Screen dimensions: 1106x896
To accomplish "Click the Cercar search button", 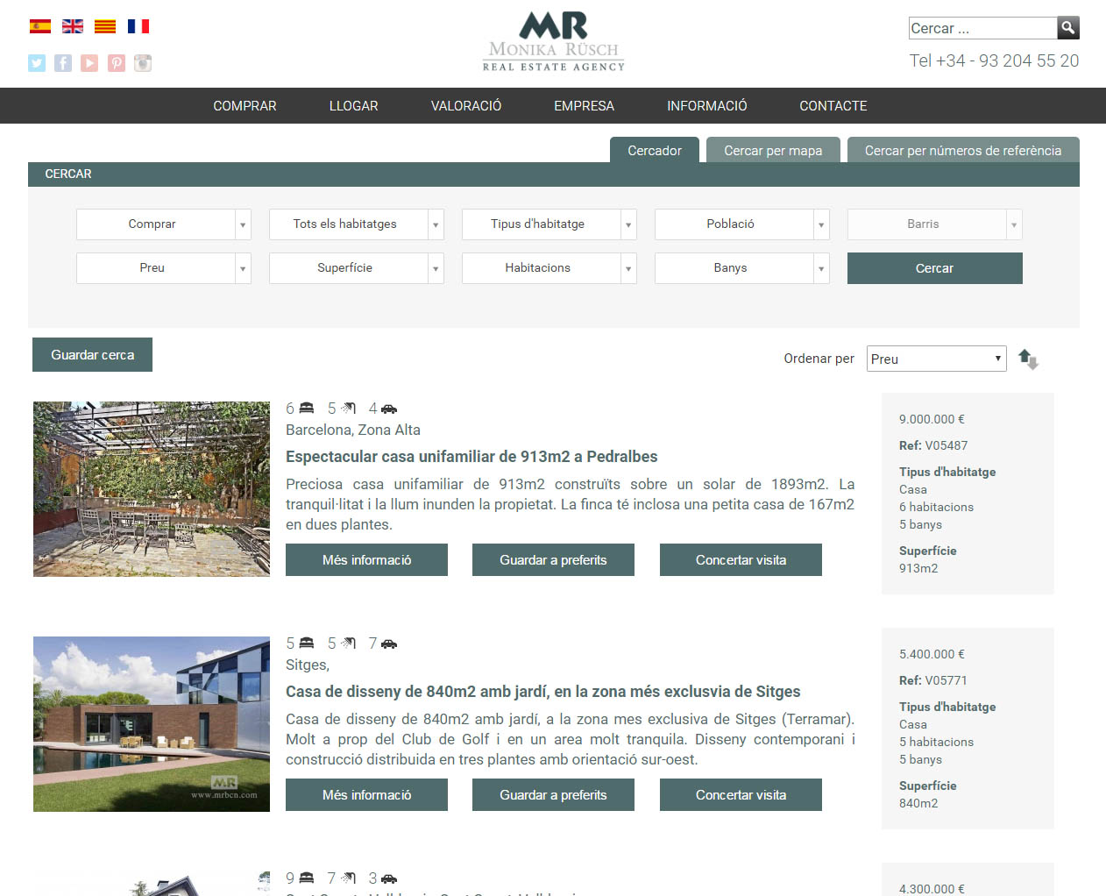I will [x=935, y=268].
